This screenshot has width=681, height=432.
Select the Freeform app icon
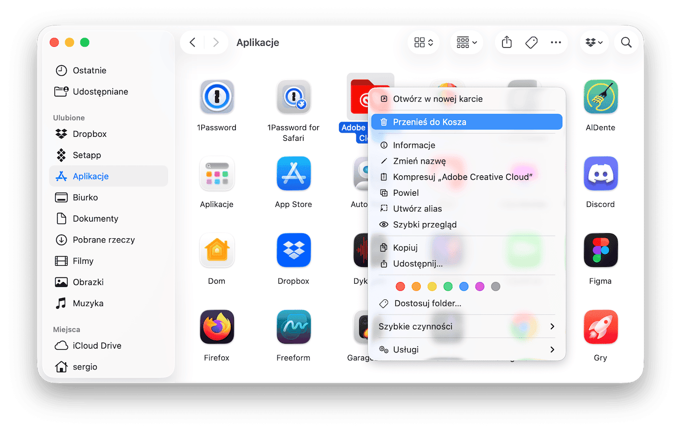point(294,327)
